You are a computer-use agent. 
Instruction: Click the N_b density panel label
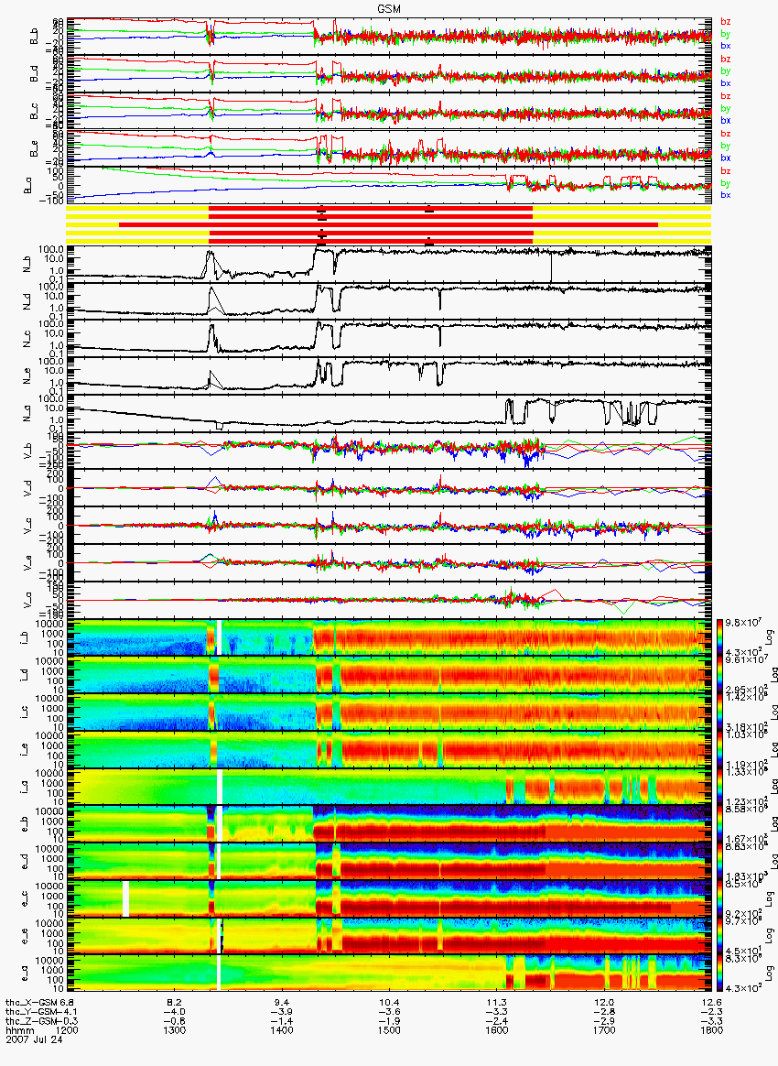click(x=28, y=266)
